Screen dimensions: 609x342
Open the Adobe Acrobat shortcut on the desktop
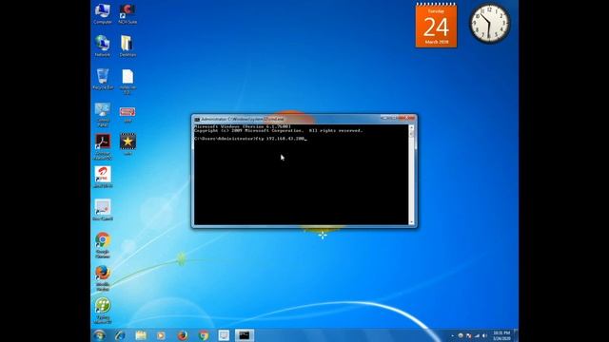(x=103, y=146)
